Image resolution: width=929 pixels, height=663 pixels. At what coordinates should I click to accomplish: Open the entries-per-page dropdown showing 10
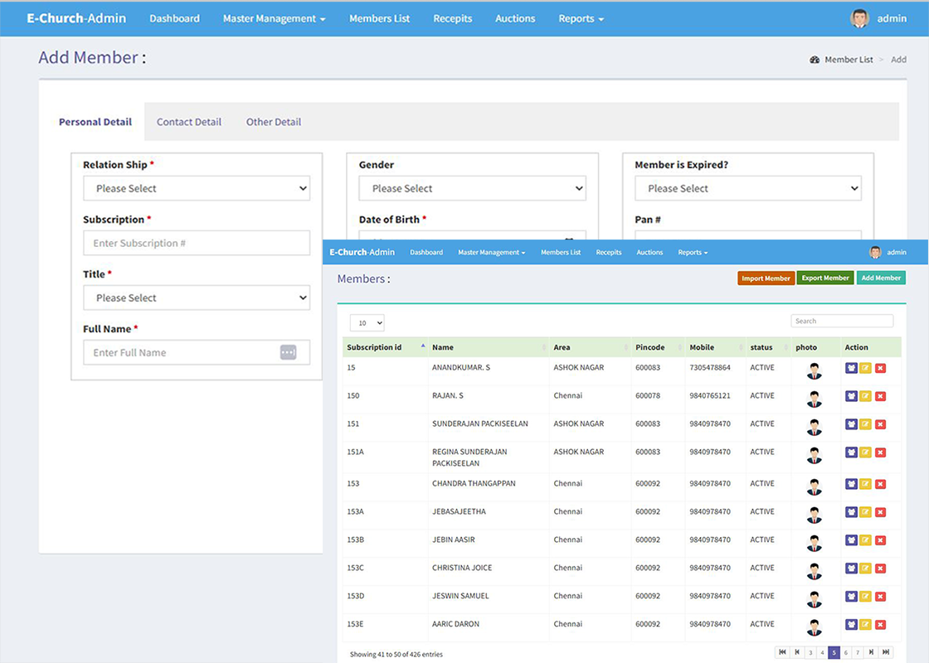point(367,322)
